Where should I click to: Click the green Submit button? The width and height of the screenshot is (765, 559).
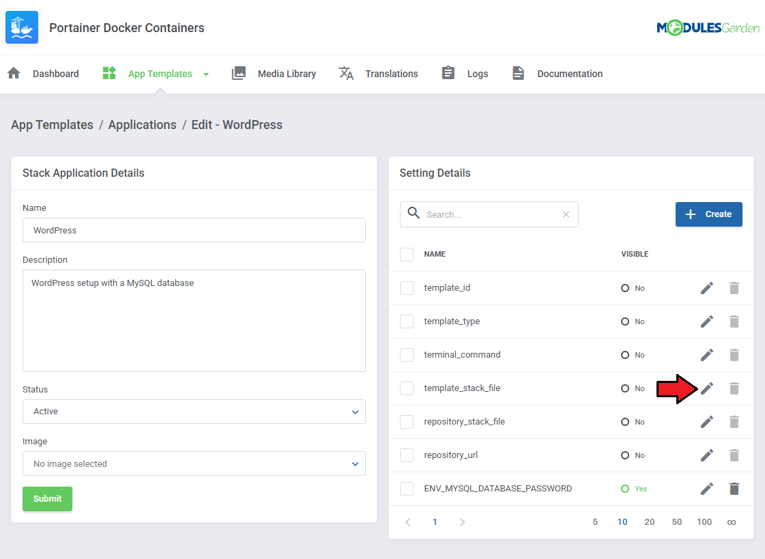pyautogui.click(x=47, y=499)
